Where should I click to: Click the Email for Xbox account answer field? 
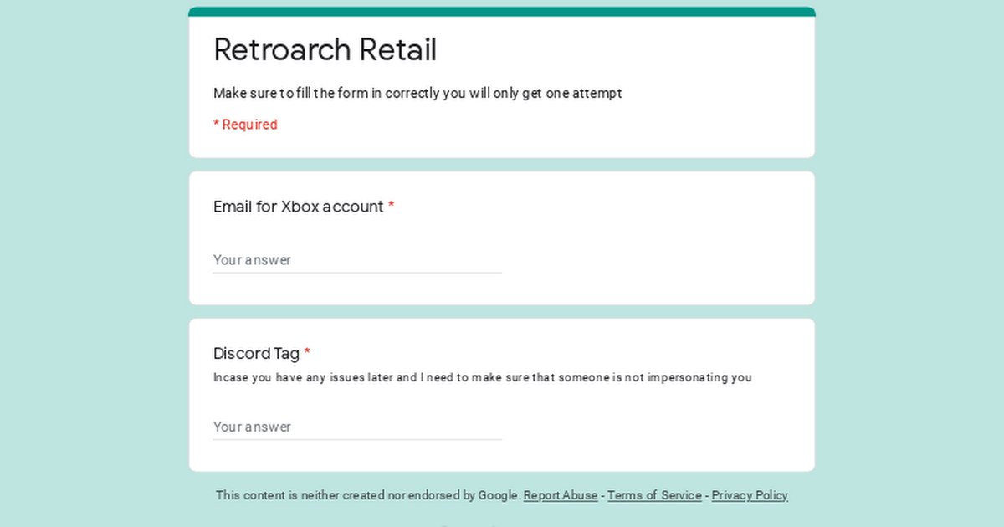click(x=357, y=260)
